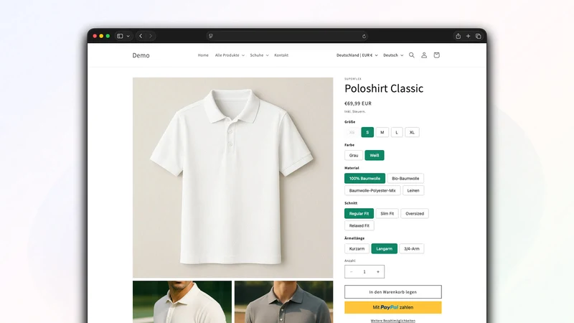Viewport: 574px width, 323px height.
Task: Decrease quantity with minus button
Action: click(x=351, y=272)
